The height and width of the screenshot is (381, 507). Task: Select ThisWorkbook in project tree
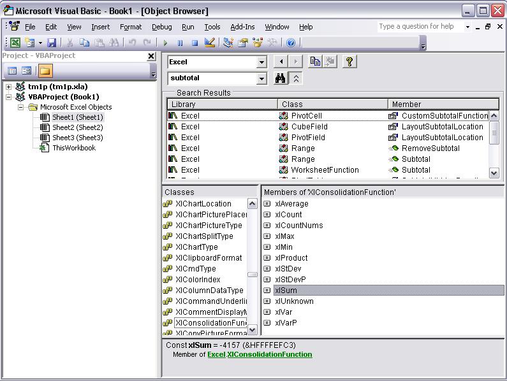click(74, 148)
